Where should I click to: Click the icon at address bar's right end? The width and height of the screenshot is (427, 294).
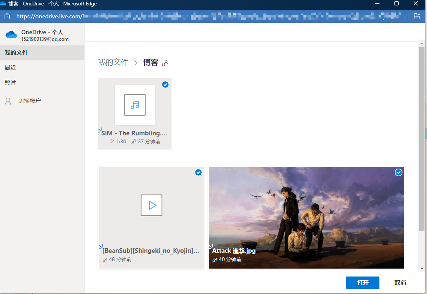coord(417,16)
